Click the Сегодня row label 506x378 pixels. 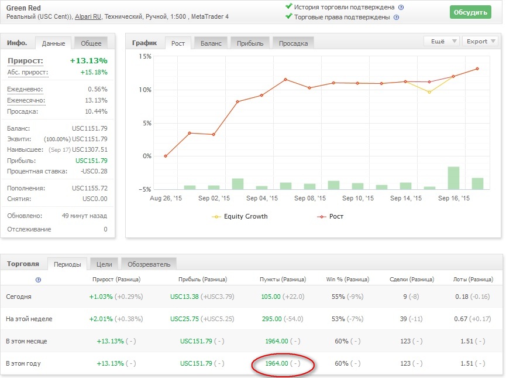(x=19, y=297)
